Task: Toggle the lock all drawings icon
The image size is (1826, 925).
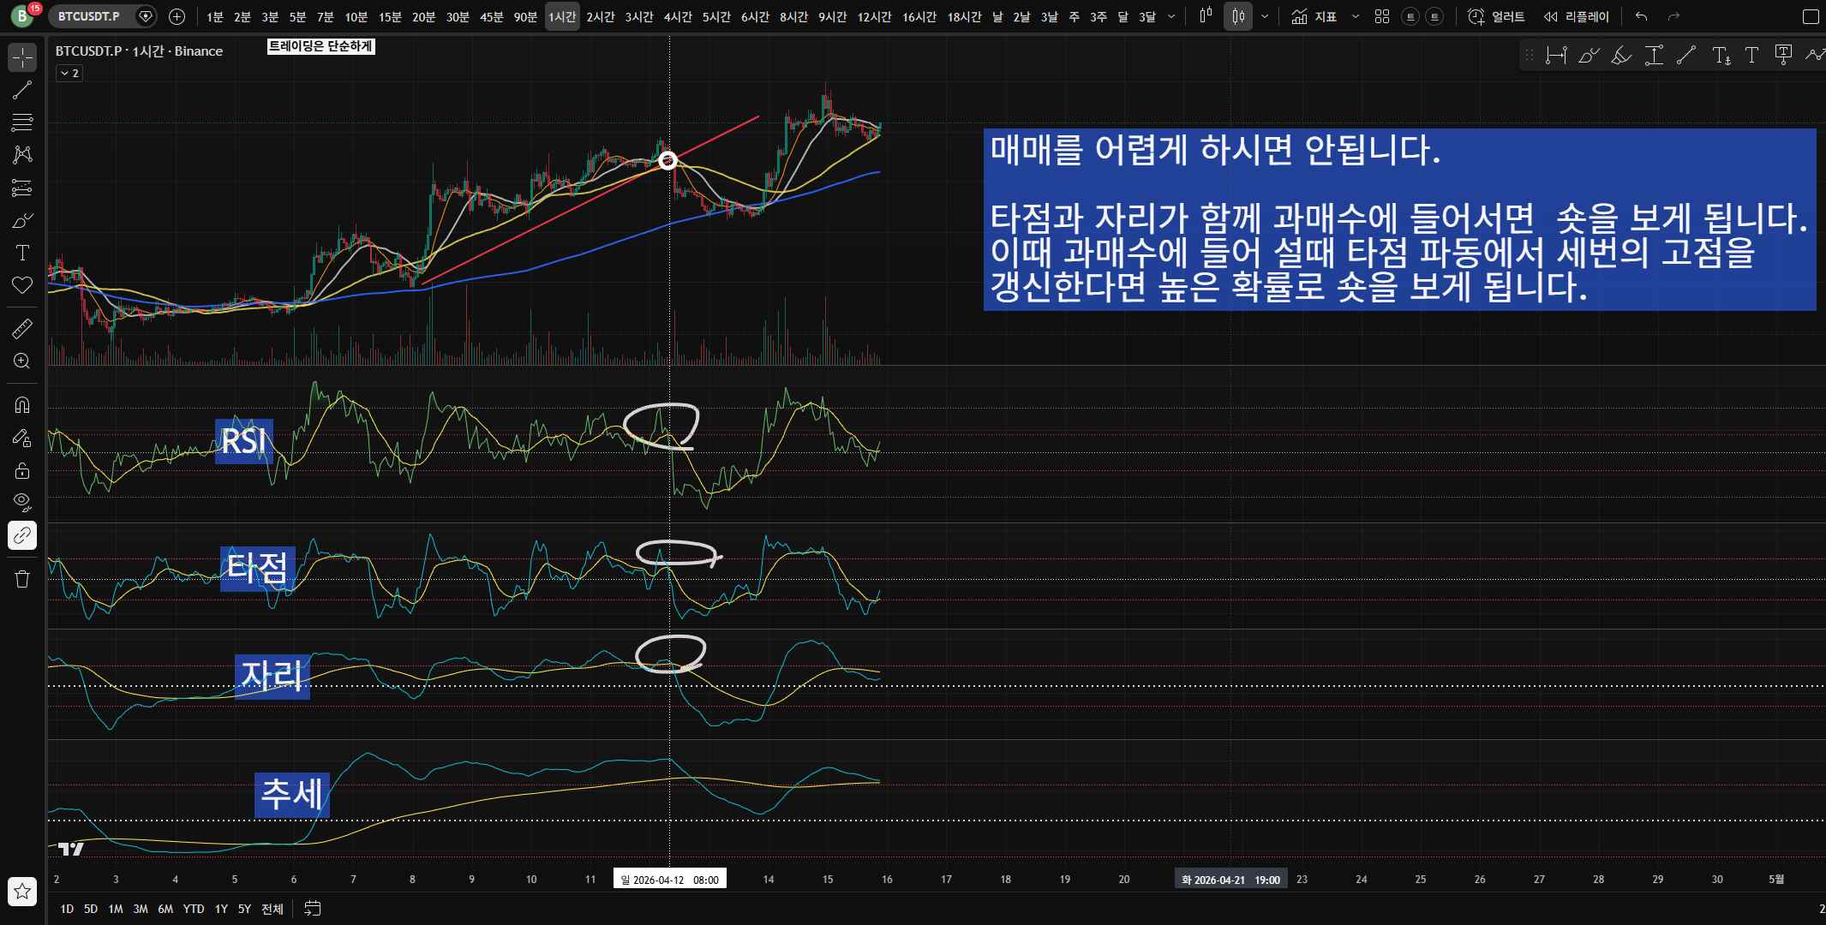Action: [x=21, y=469]
